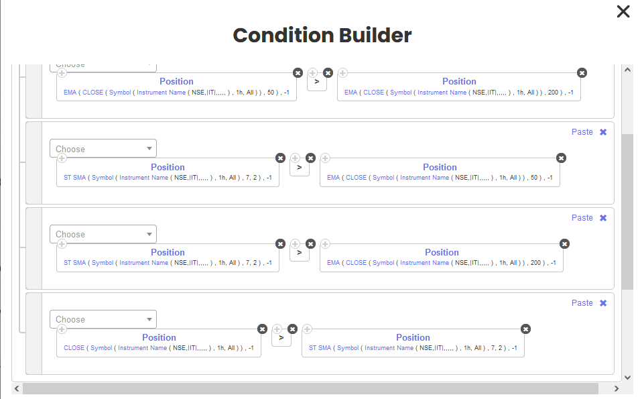Click the greater-than operator between EMA 50 and EMA 200
The width and height of the screenshot is (640, 399).
point(316,82)
